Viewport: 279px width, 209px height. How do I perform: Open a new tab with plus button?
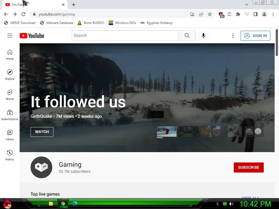pos(74,5)
